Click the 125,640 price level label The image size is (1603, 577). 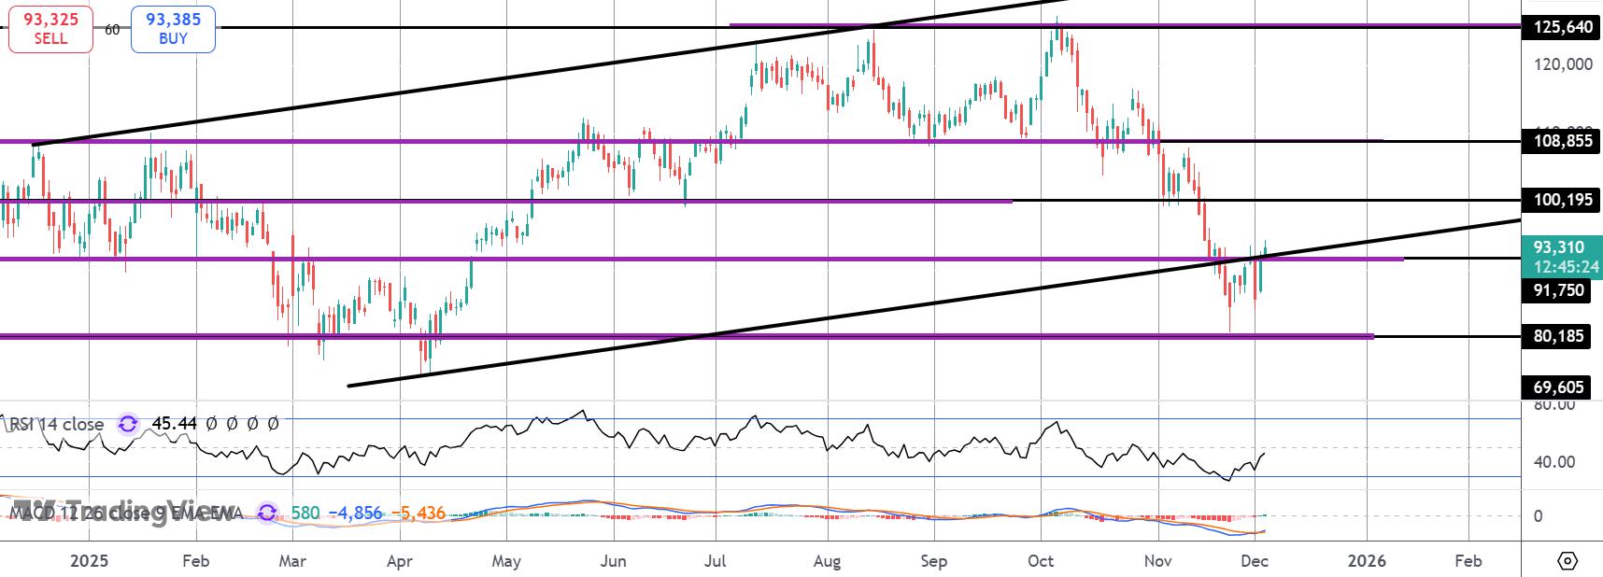tap(1563, 27)
